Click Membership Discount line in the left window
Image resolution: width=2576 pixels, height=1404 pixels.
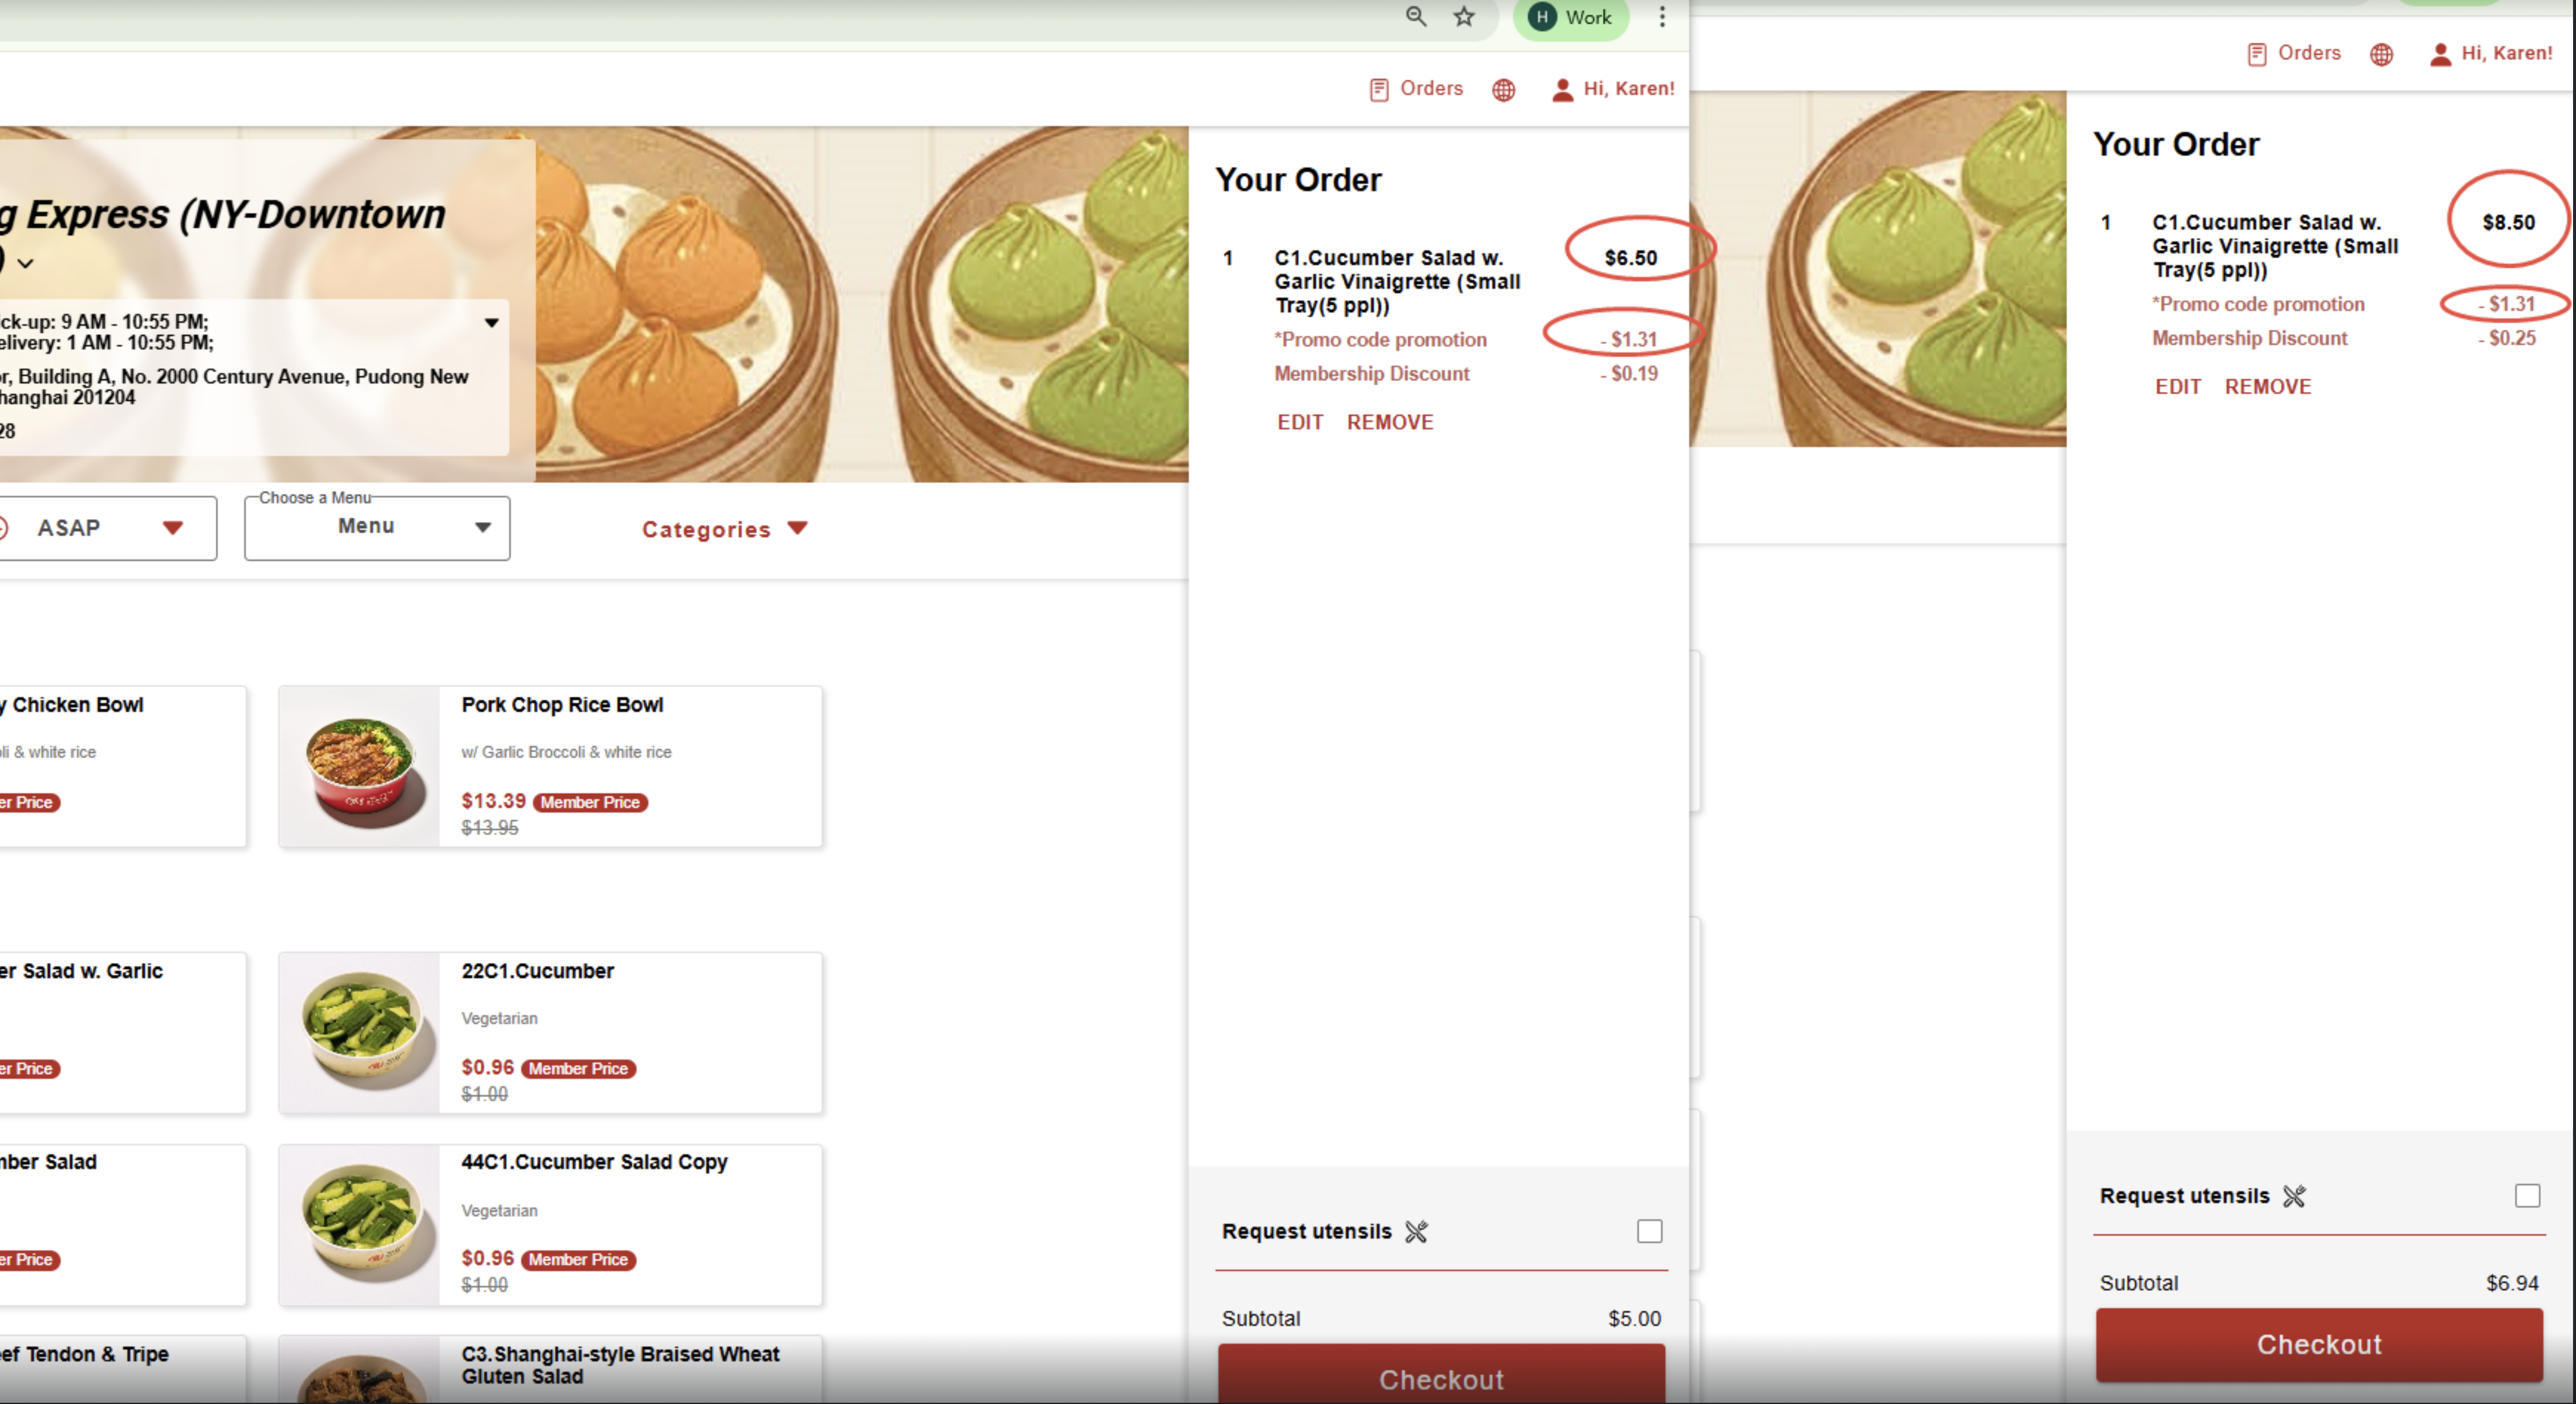pyautogui.click(x=1466, y=373)
